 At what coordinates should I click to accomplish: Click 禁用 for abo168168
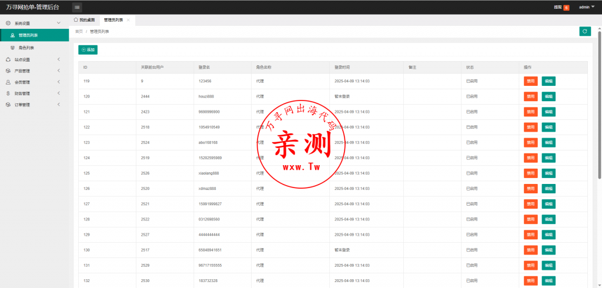click(x=531, y=142)
